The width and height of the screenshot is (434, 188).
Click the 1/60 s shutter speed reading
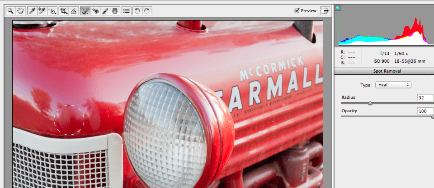pyautogui.click(x=402, y=54)
